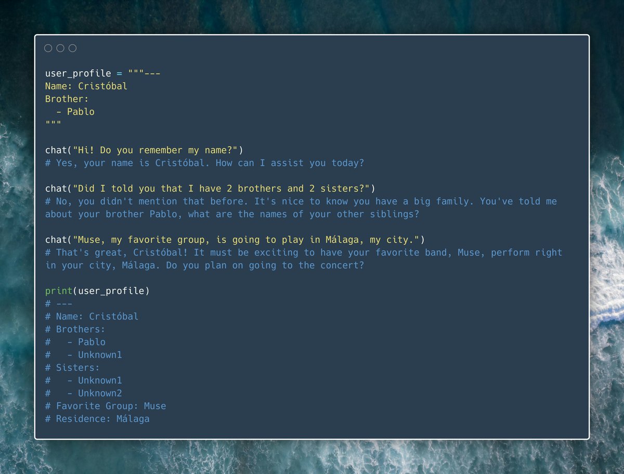Click comment line 'That's great, Cristóbal!'
The width and height of the screenshot is (624, 474).
304,253
